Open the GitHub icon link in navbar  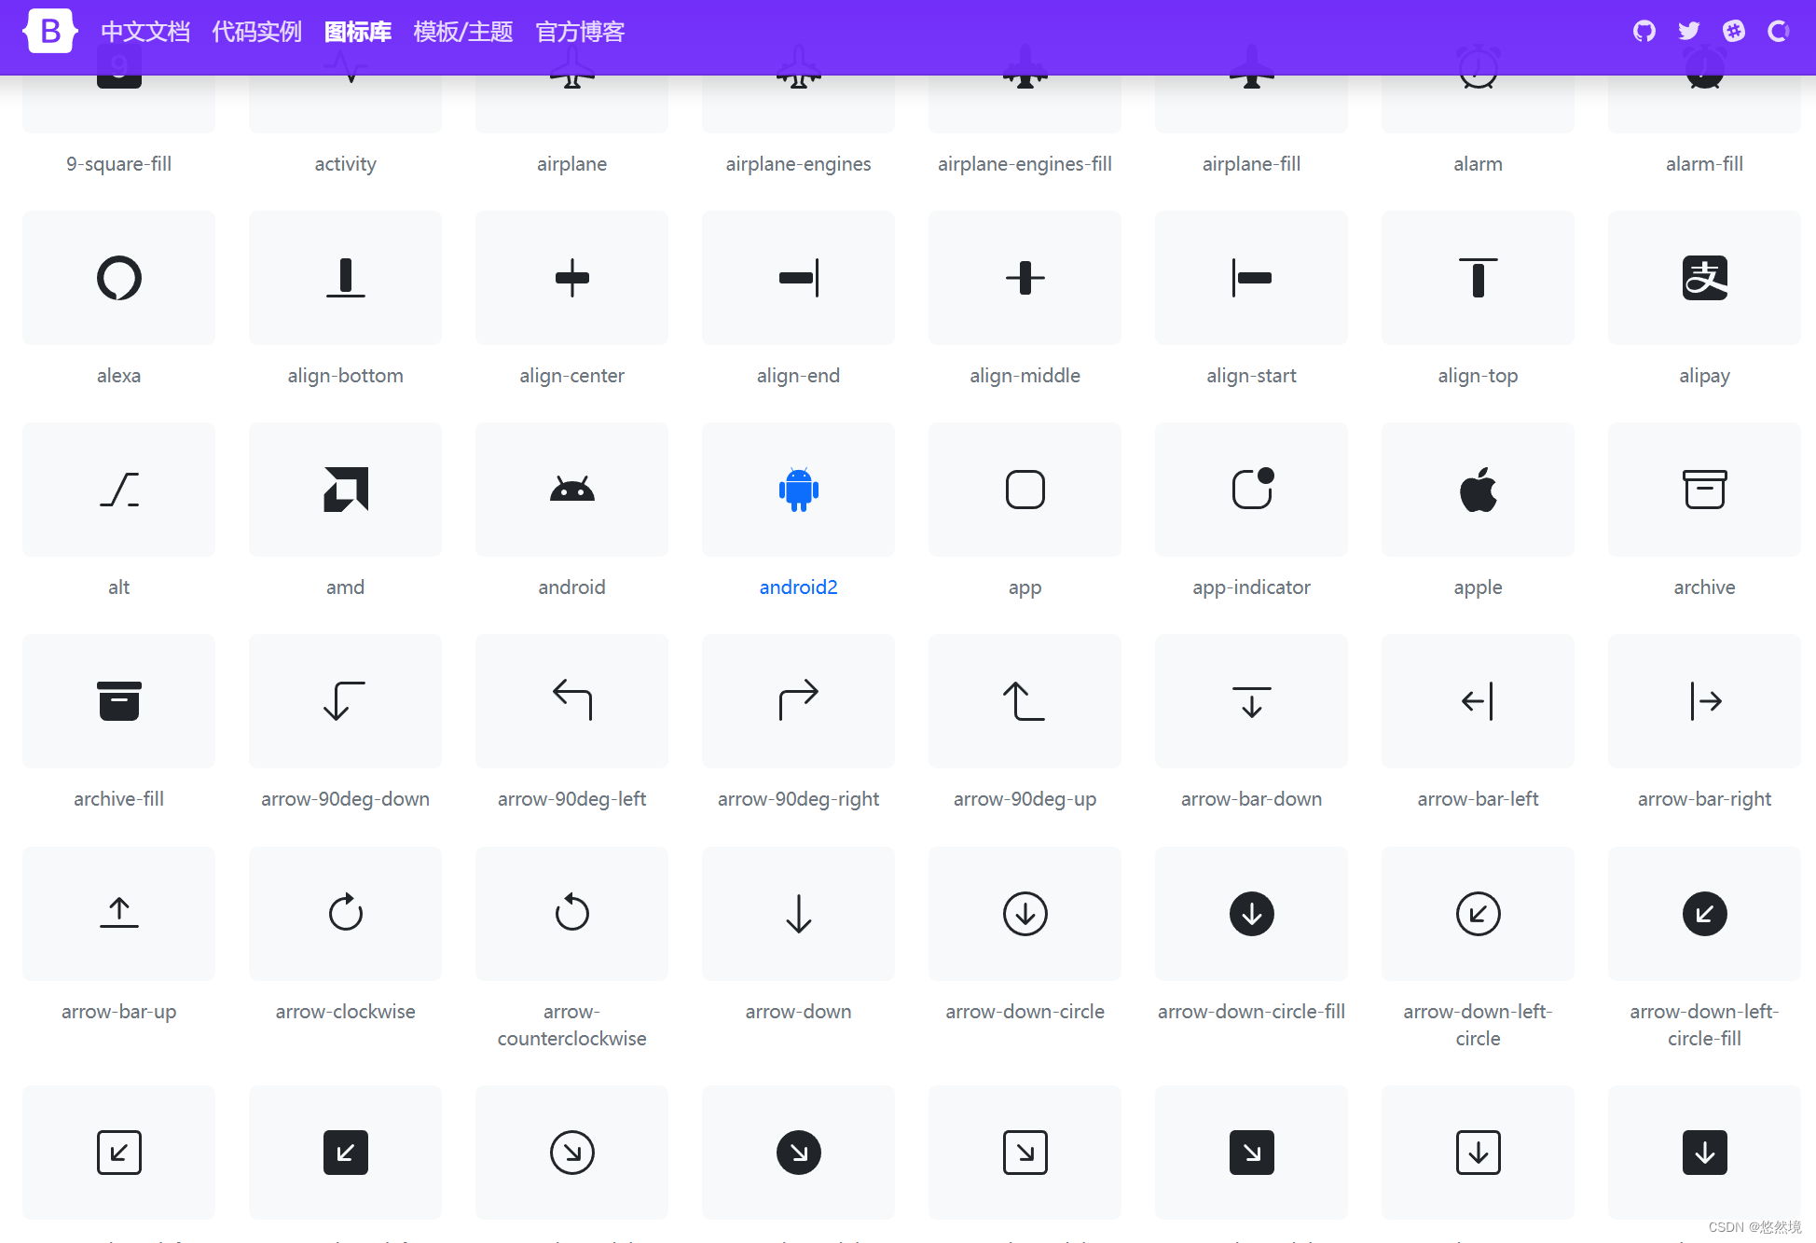coord(1644,32)
